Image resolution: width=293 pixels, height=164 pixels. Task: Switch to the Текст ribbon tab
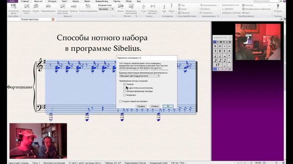(64, 1)
